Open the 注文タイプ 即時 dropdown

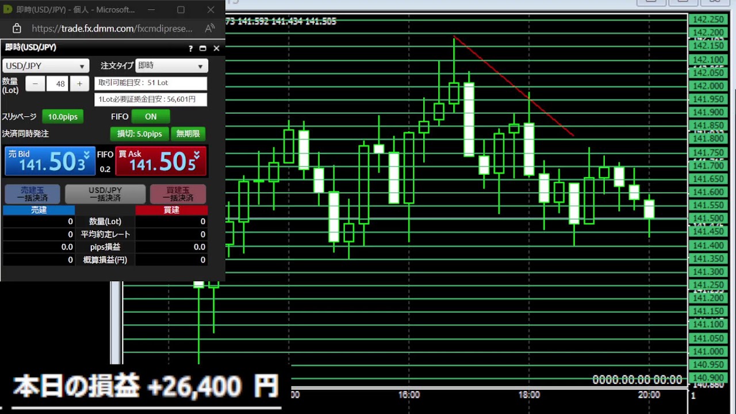tap(171, 66)
